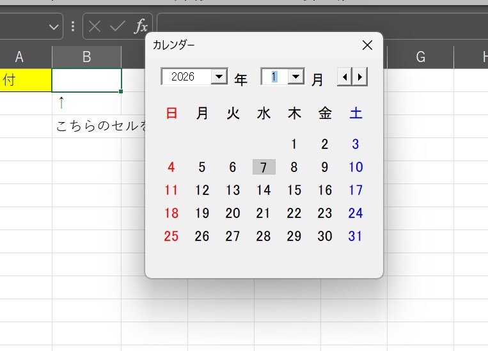Screen dimensions: 488x351
Task: Click the formula bar Enter checkmark icon
Action: point(118,26)
